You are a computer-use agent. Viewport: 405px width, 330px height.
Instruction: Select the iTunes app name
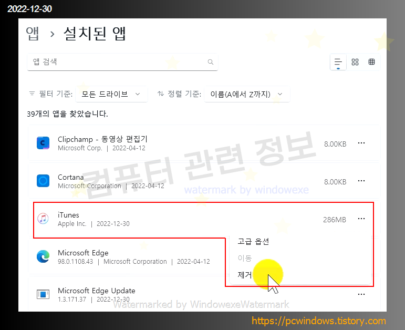click(68, 215)
